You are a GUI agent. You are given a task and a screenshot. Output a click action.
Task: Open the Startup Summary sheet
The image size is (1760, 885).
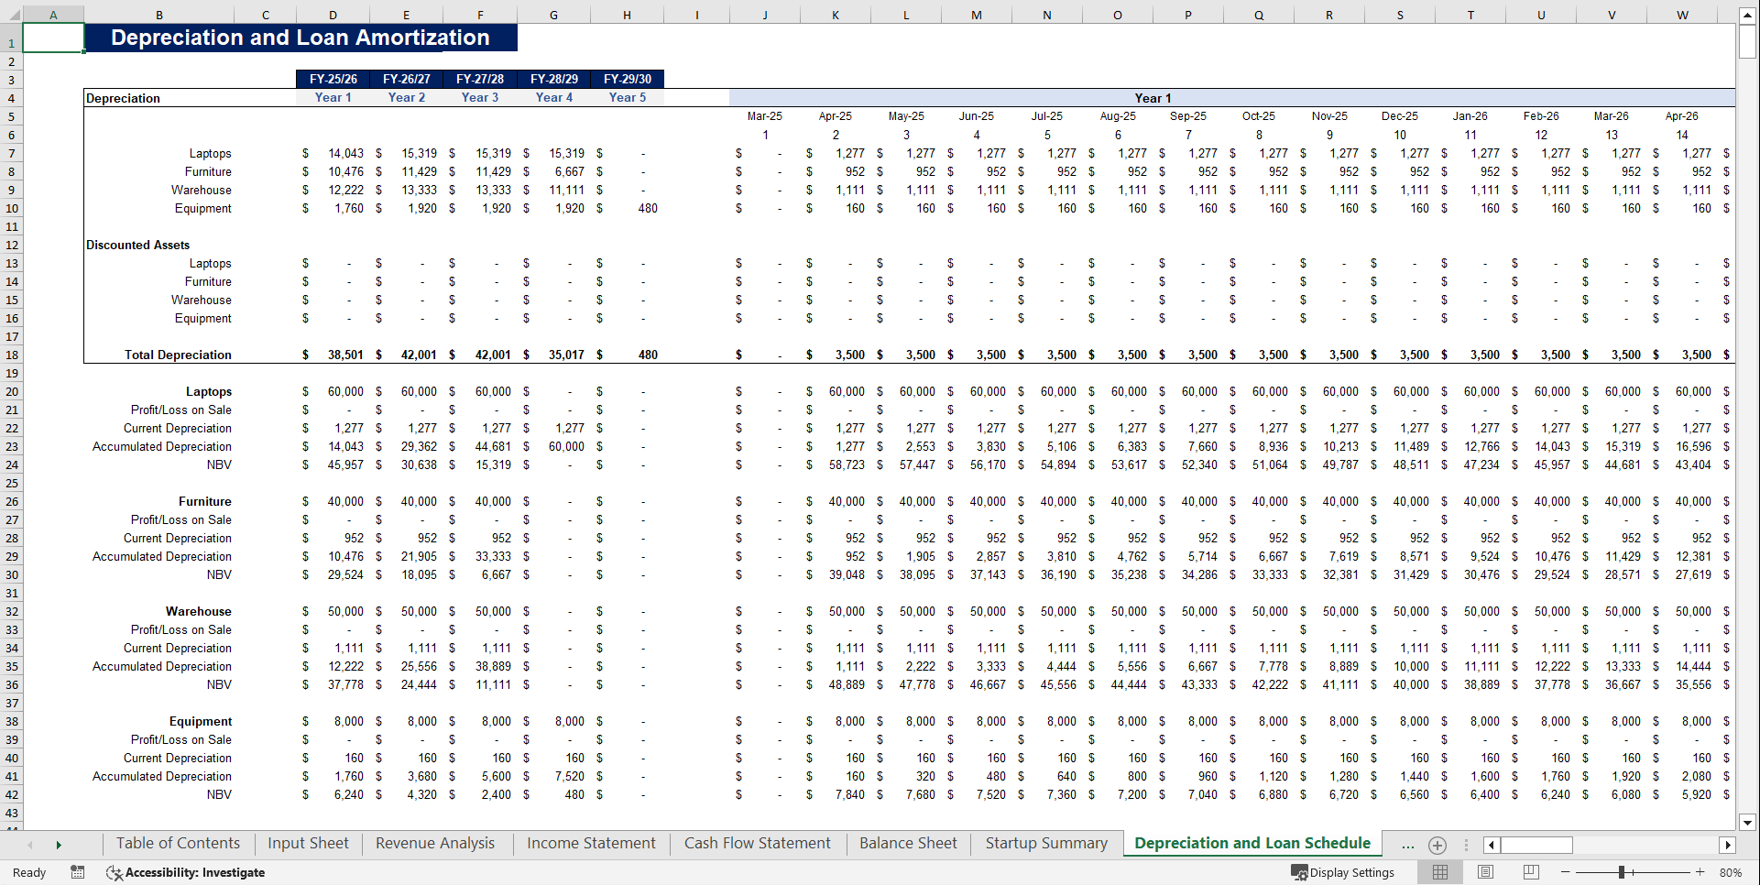[x=1045, y=843]
